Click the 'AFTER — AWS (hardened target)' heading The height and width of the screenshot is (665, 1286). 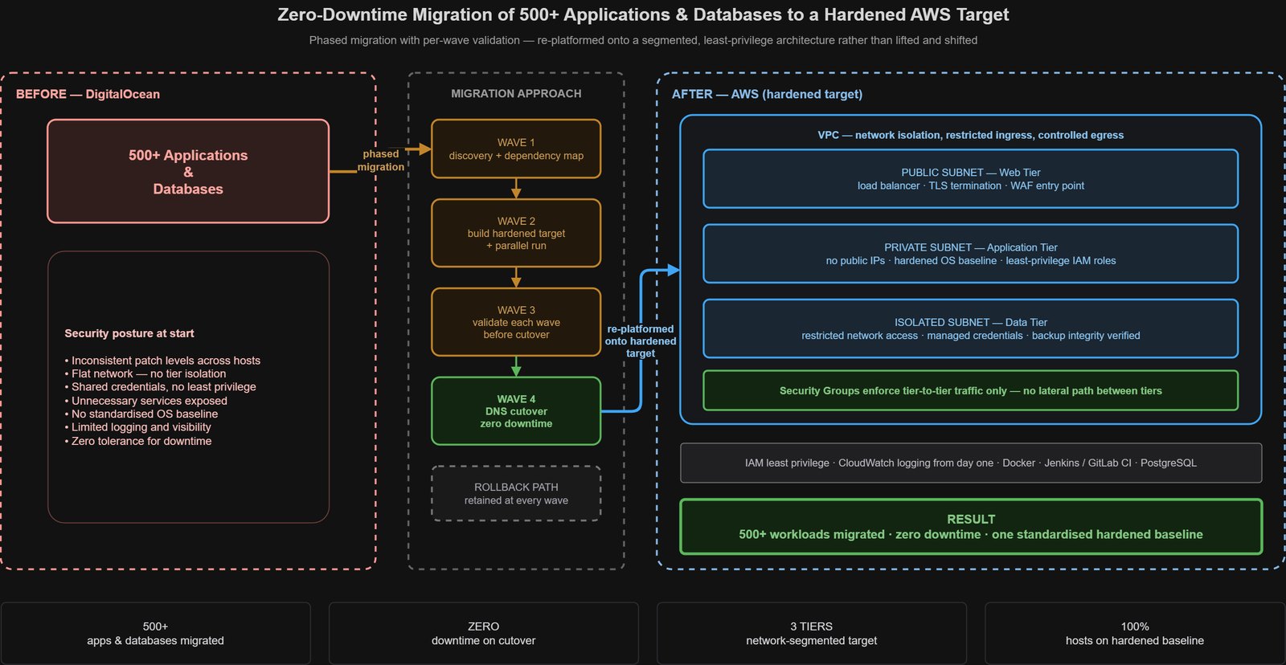[x=768, y=94]
